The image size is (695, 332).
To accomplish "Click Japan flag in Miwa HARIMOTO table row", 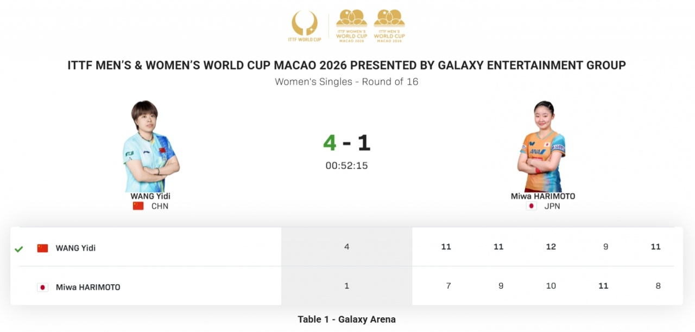I will [x=42, y=287].
